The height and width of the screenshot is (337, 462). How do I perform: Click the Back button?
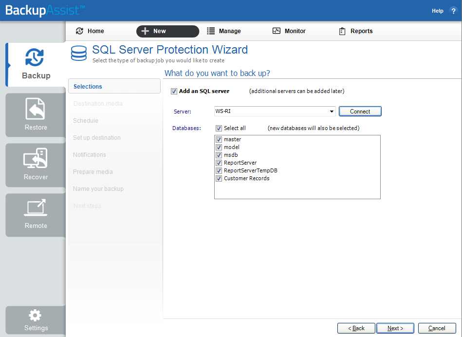pyautogui.click(x=356, y=328)
